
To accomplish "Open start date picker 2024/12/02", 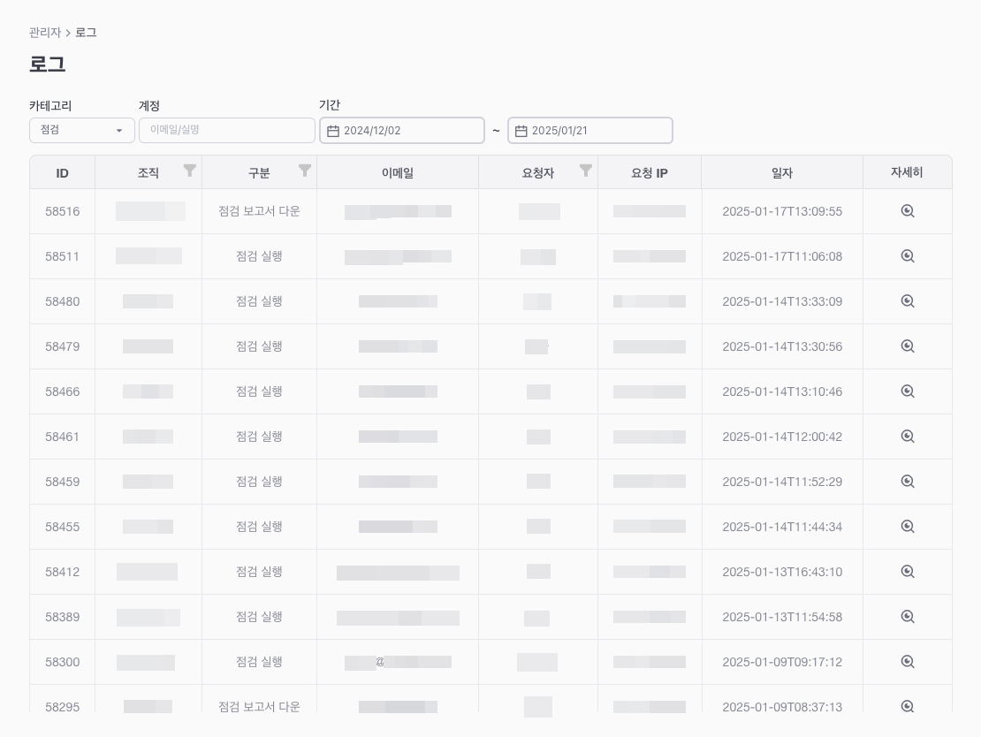I will click(401, 131).
